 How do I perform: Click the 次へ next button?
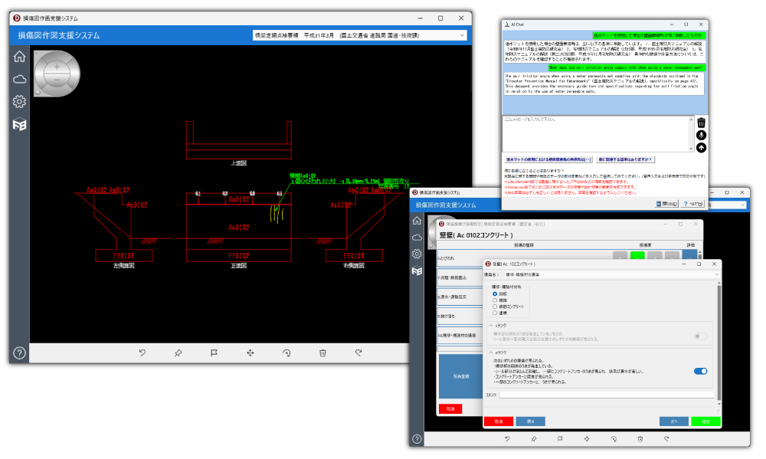[673, 421]
